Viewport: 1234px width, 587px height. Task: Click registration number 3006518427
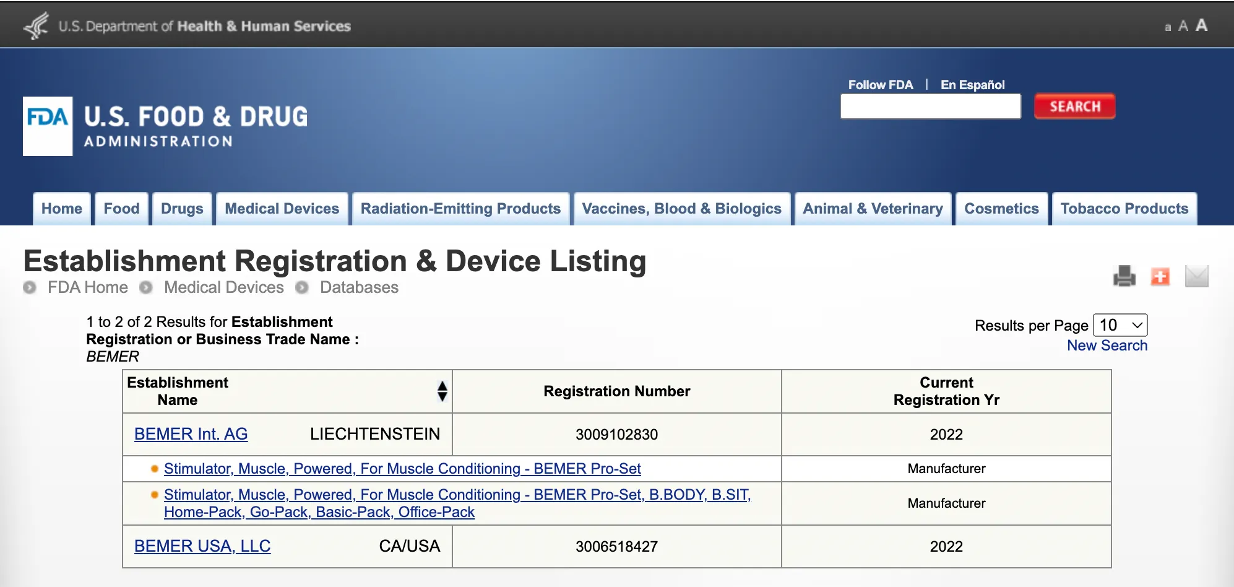point(616,546)
